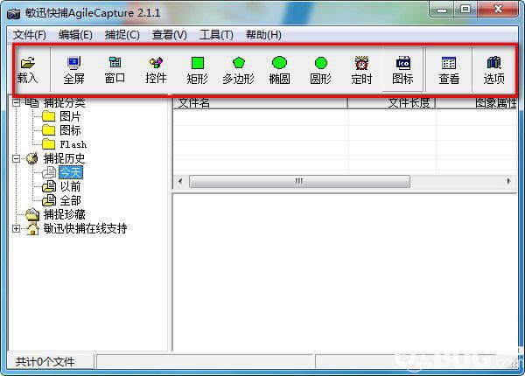The image size is (525, 376).
Task: Select the 敏迅快捕在线支持 tree item
Action: point(85,229)
